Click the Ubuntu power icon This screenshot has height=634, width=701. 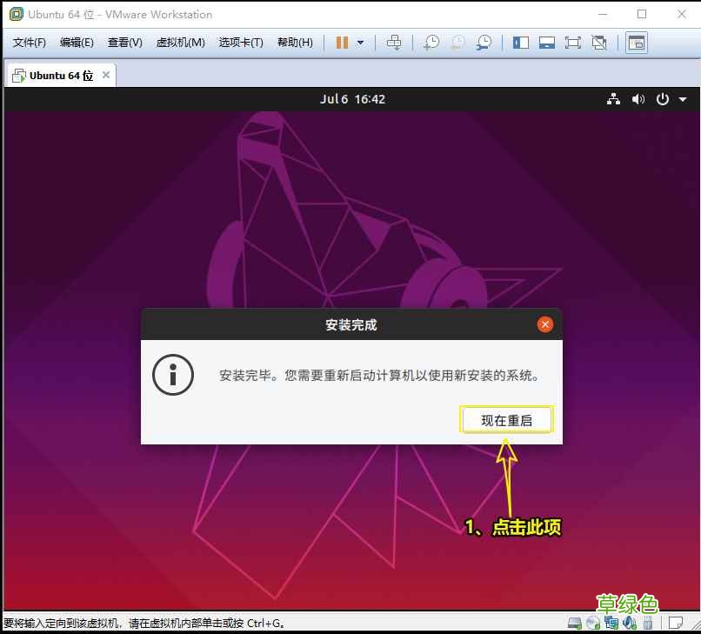point(662,99)
